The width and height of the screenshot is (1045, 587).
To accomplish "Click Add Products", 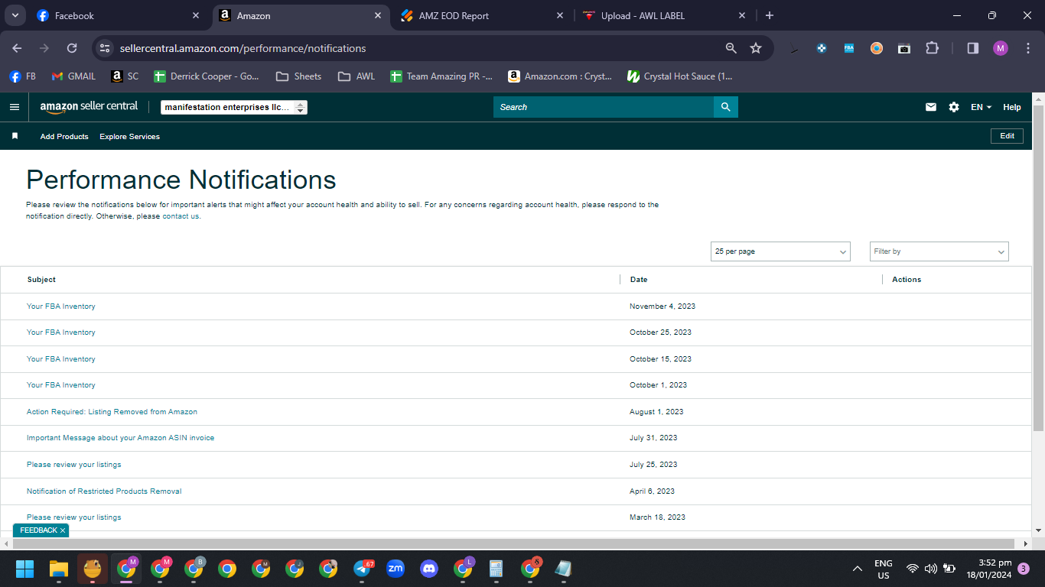I will pos(64,137).
